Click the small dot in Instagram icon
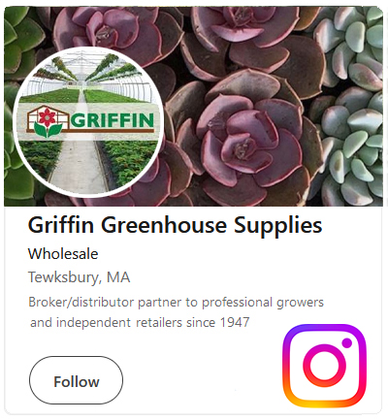Viewport: 388px width, 420px height. 347,343
